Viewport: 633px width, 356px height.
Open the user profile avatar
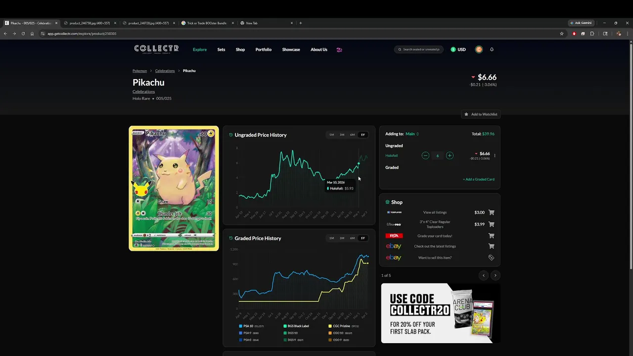(x=479, y=49)
